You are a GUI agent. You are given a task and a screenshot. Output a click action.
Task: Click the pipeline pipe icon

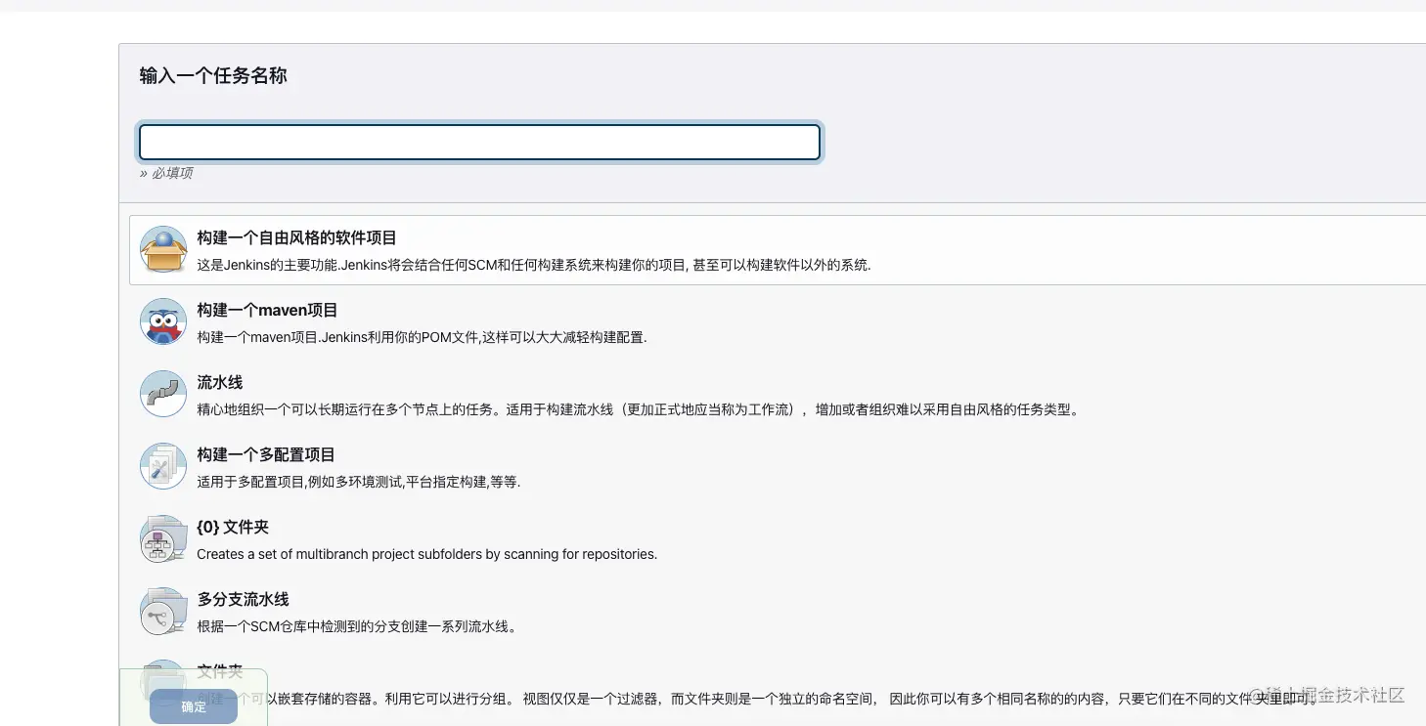click(x=163, y=394)
